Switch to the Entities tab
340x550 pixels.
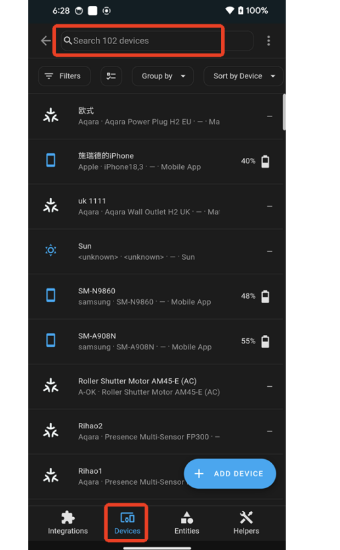coord(187,522)
